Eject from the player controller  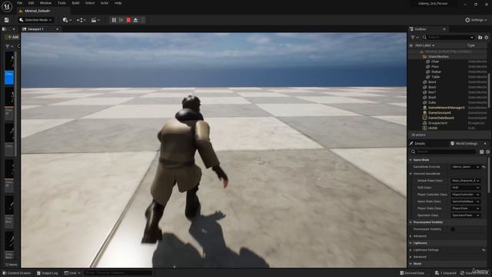coord(135,20)
